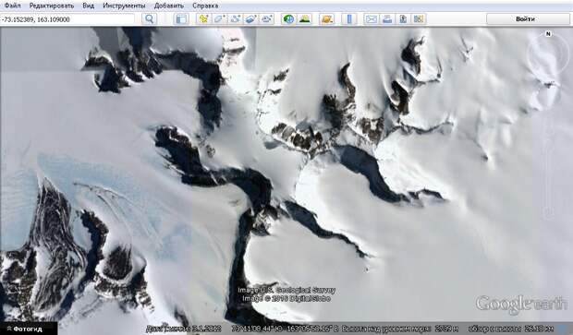Viewport: 573px width, 335px height.
Task: Open the Инструменты menu
Action: tap(124, 6)
